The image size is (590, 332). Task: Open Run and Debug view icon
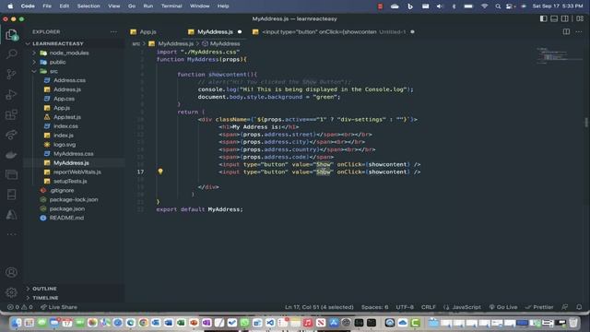[11, 94]
